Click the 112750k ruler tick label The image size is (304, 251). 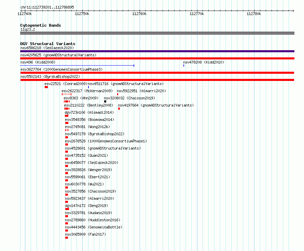click(x=82, y=14)
